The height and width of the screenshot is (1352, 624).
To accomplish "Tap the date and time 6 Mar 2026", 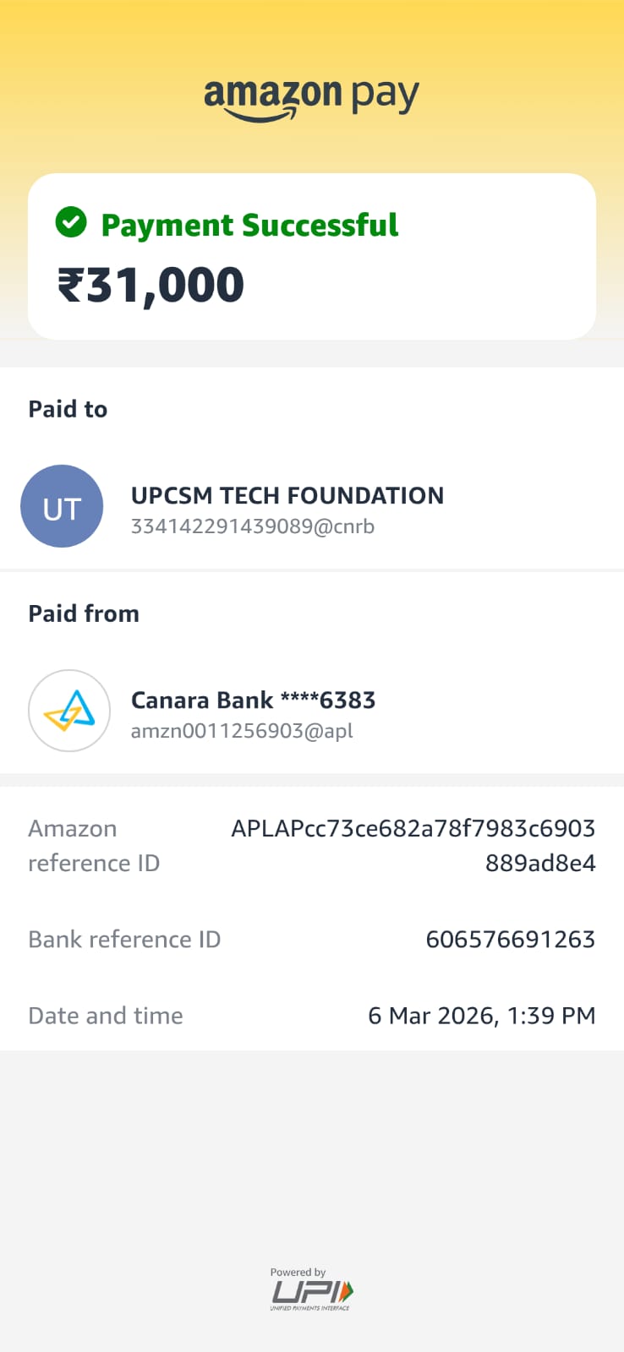I will click(482, 1015).
